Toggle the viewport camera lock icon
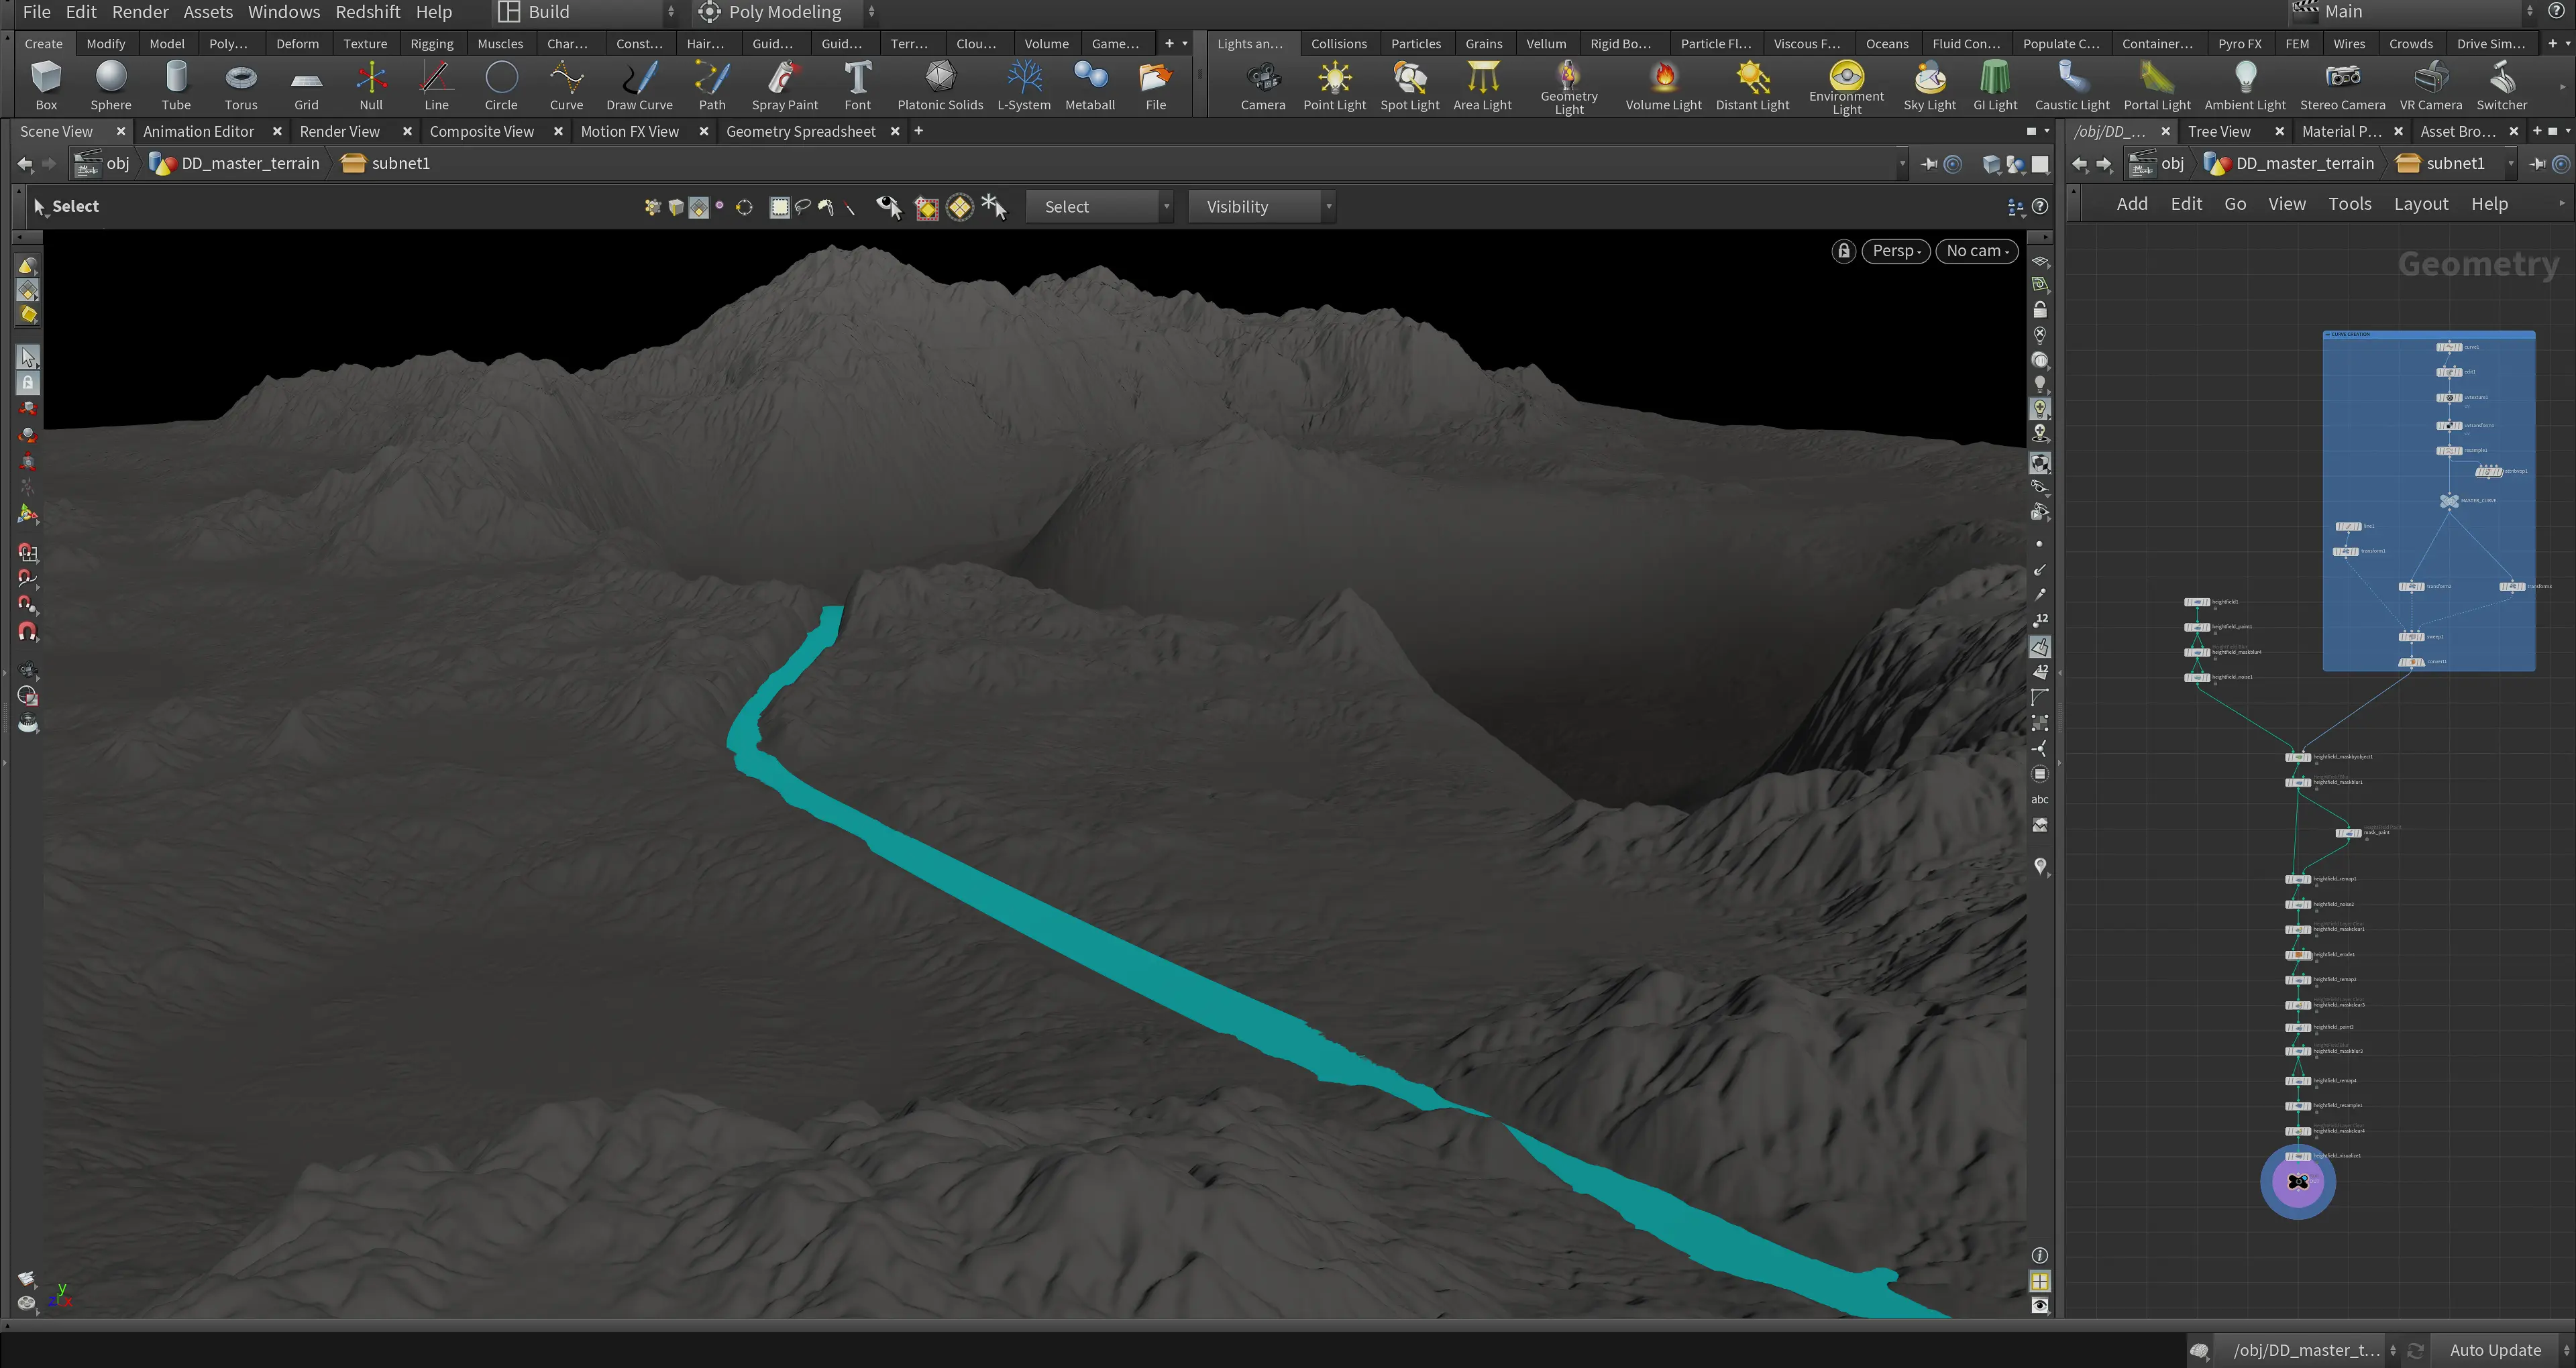Image resolution: width=2576 pixels, height=1368 pixels. click(1843, 251)
